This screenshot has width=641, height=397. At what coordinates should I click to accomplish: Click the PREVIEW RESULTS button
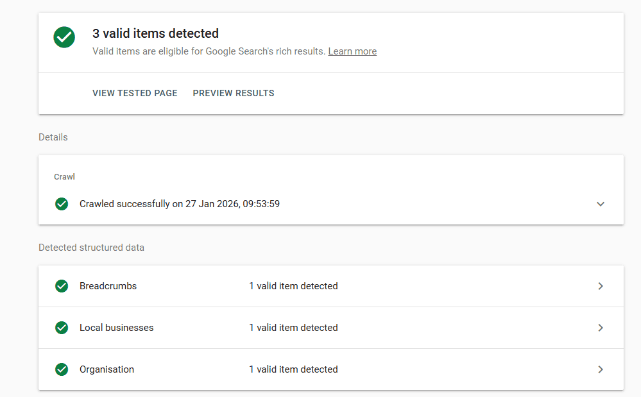coord(234,93)
